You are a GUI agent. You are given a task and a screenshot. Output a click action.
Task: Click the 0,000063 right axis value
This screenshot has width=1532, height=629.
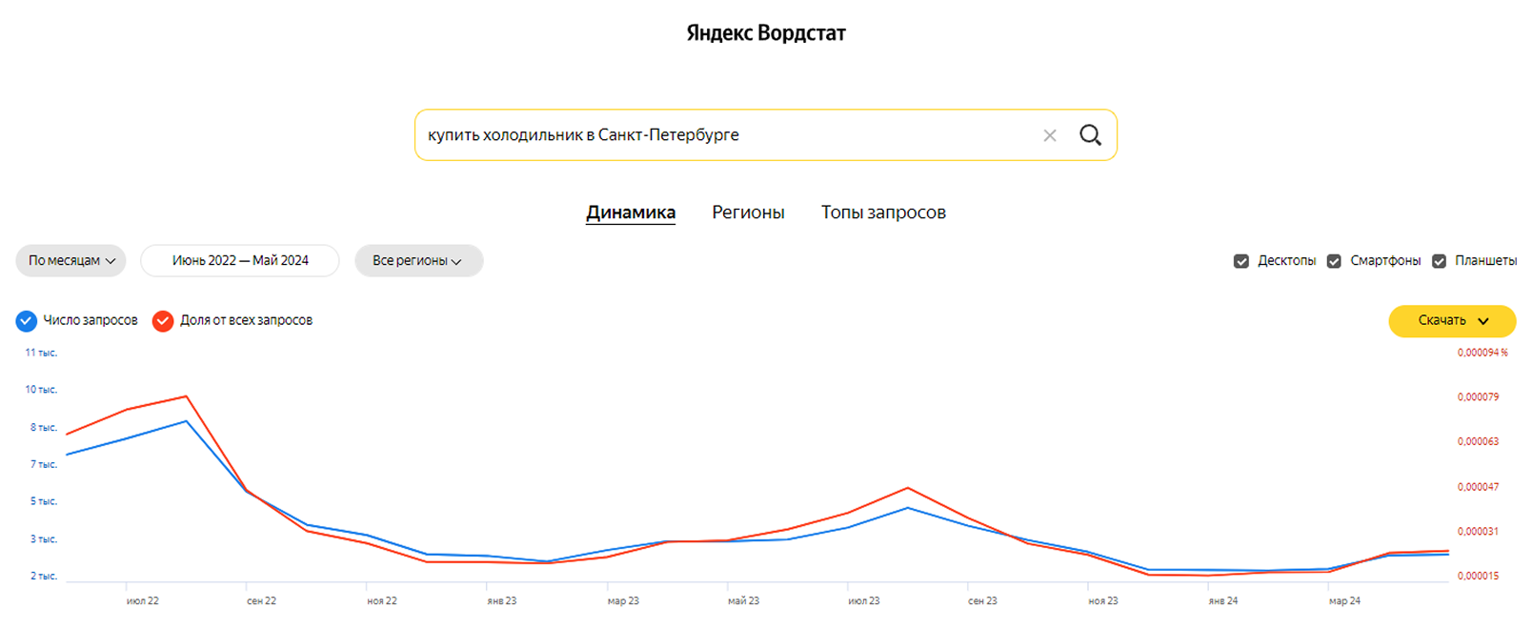click(x=1478, y=442)
